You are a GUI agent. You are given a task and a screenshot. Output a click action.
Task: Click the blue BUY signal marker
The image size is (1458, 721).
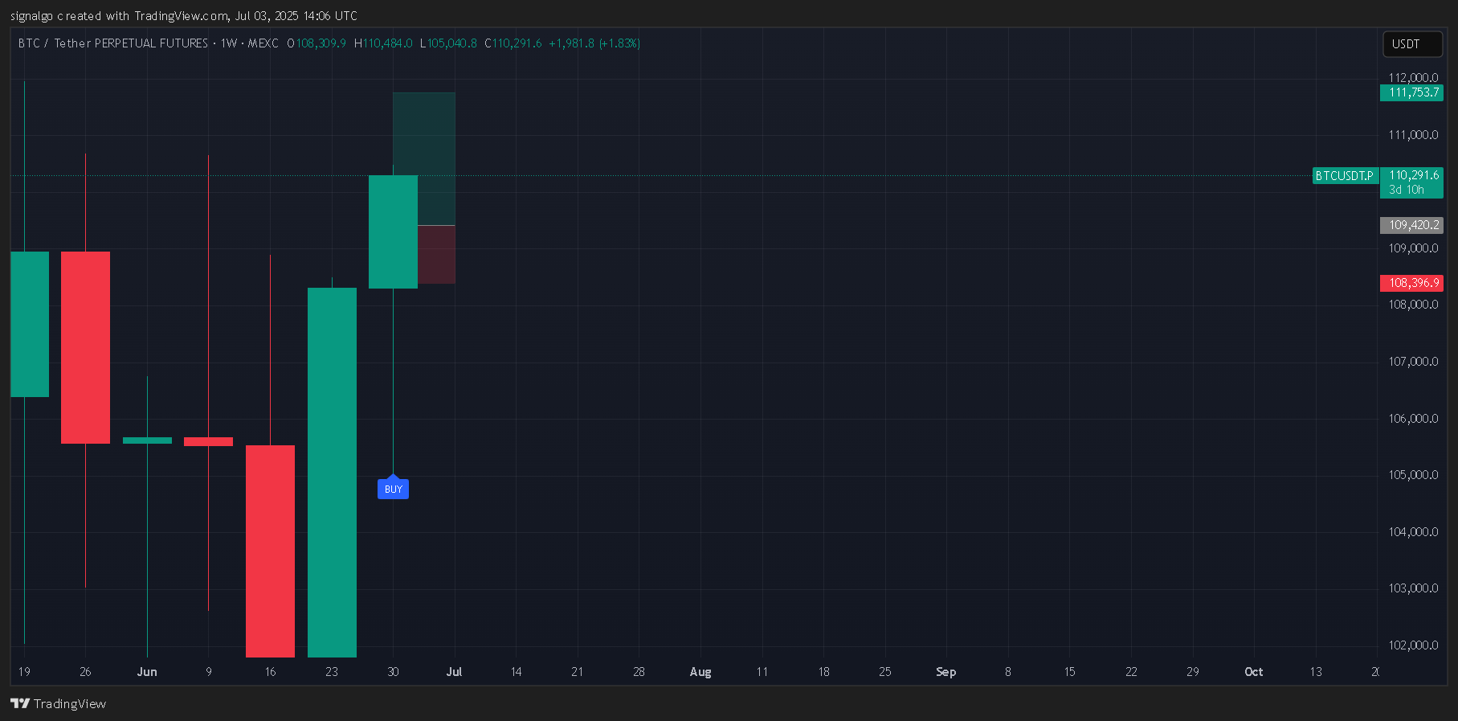tap(393, 489)
